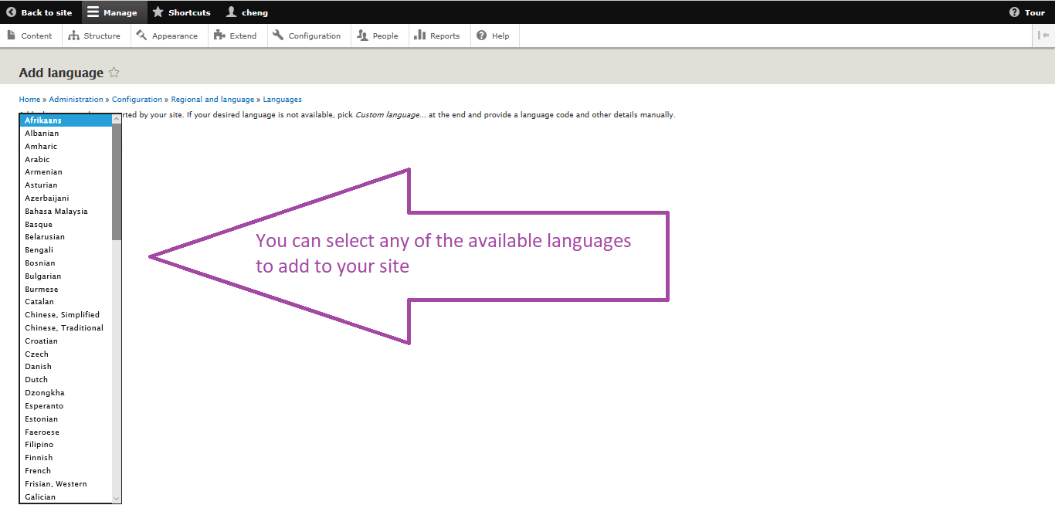Select Afrikaans in the language list

point(66,120)
